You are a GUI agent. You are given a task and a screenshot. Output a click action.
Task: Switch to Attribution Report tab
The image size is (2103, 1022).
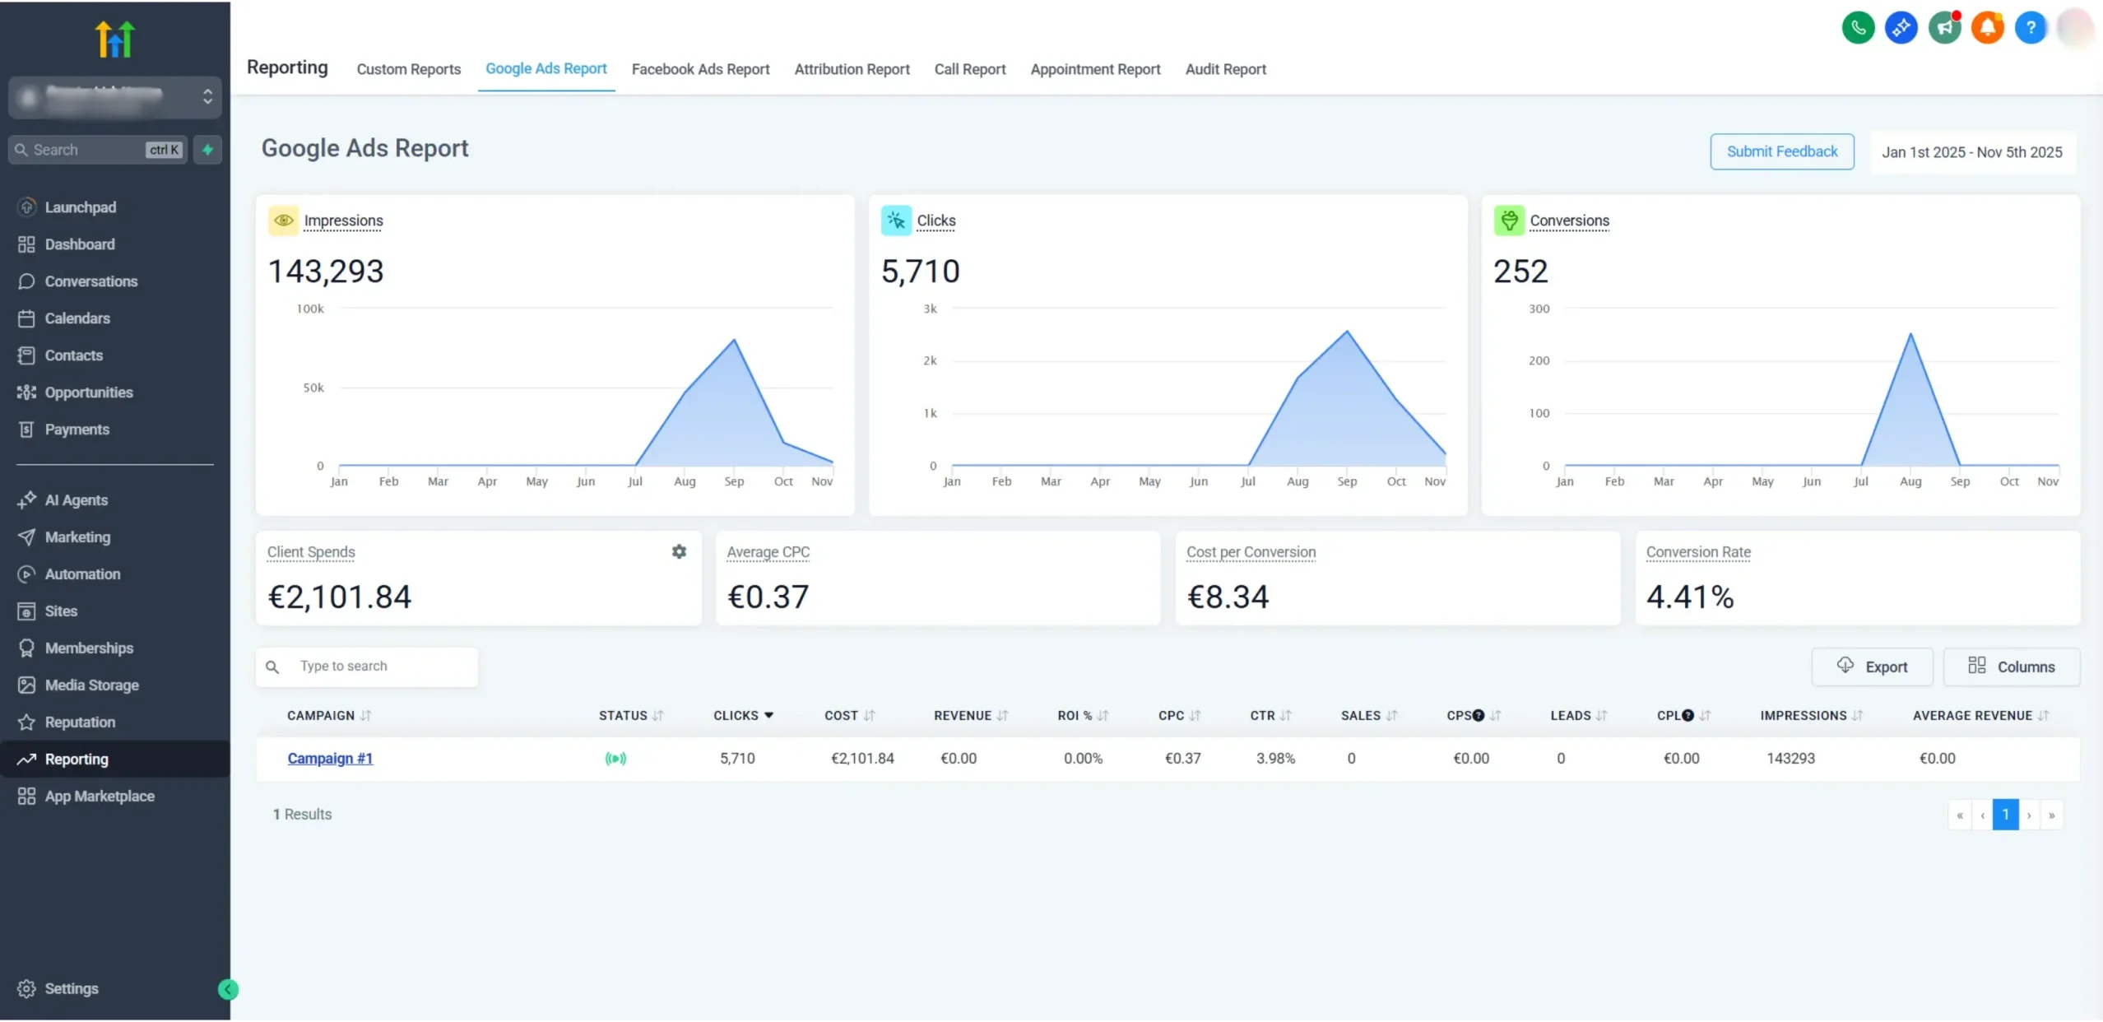tap(852, 69)
